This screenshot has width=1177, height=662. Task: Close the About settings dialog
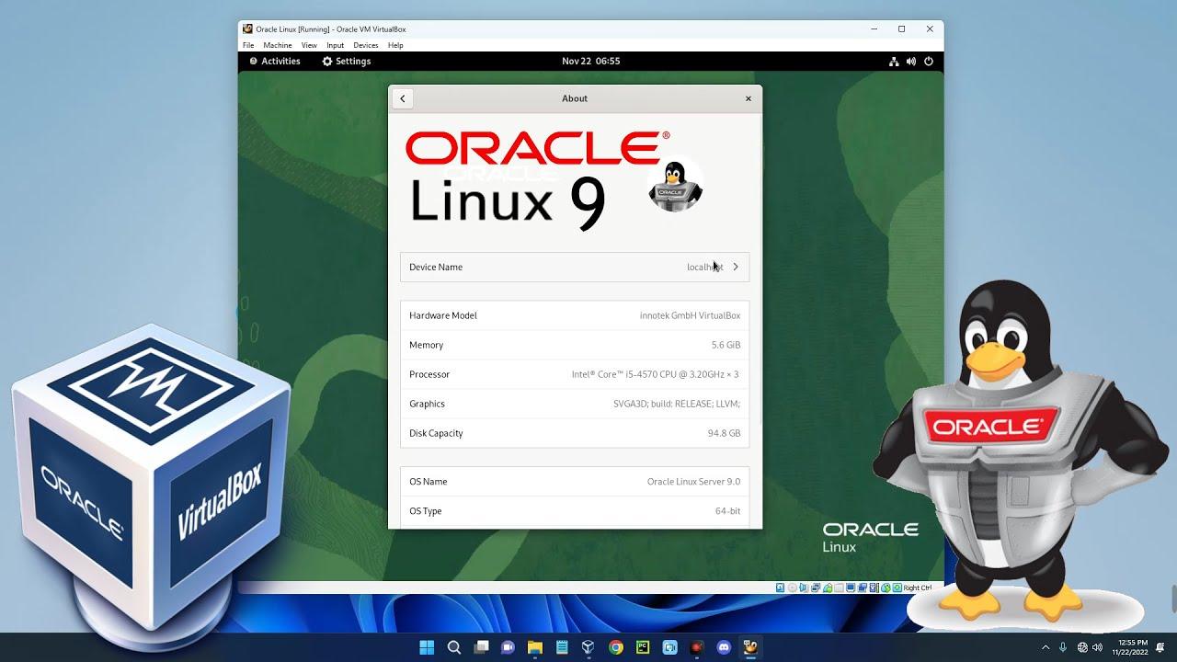[748, 98]
